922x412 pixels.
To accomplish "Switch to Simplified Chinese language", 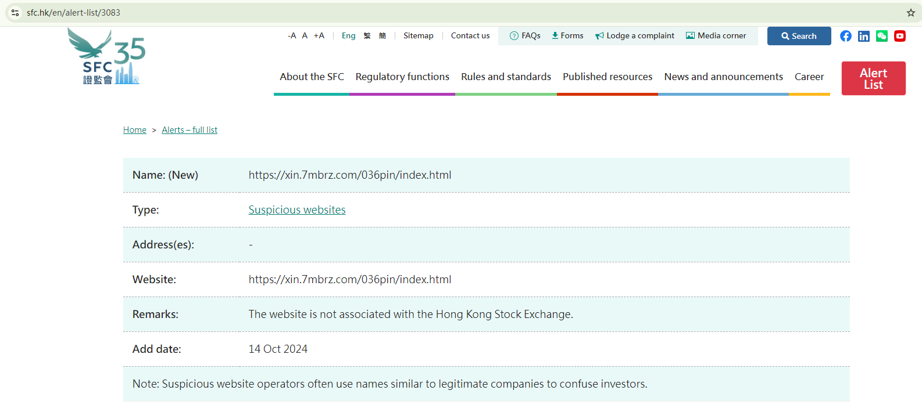I will pyautogui.click(x=382, y=36).
